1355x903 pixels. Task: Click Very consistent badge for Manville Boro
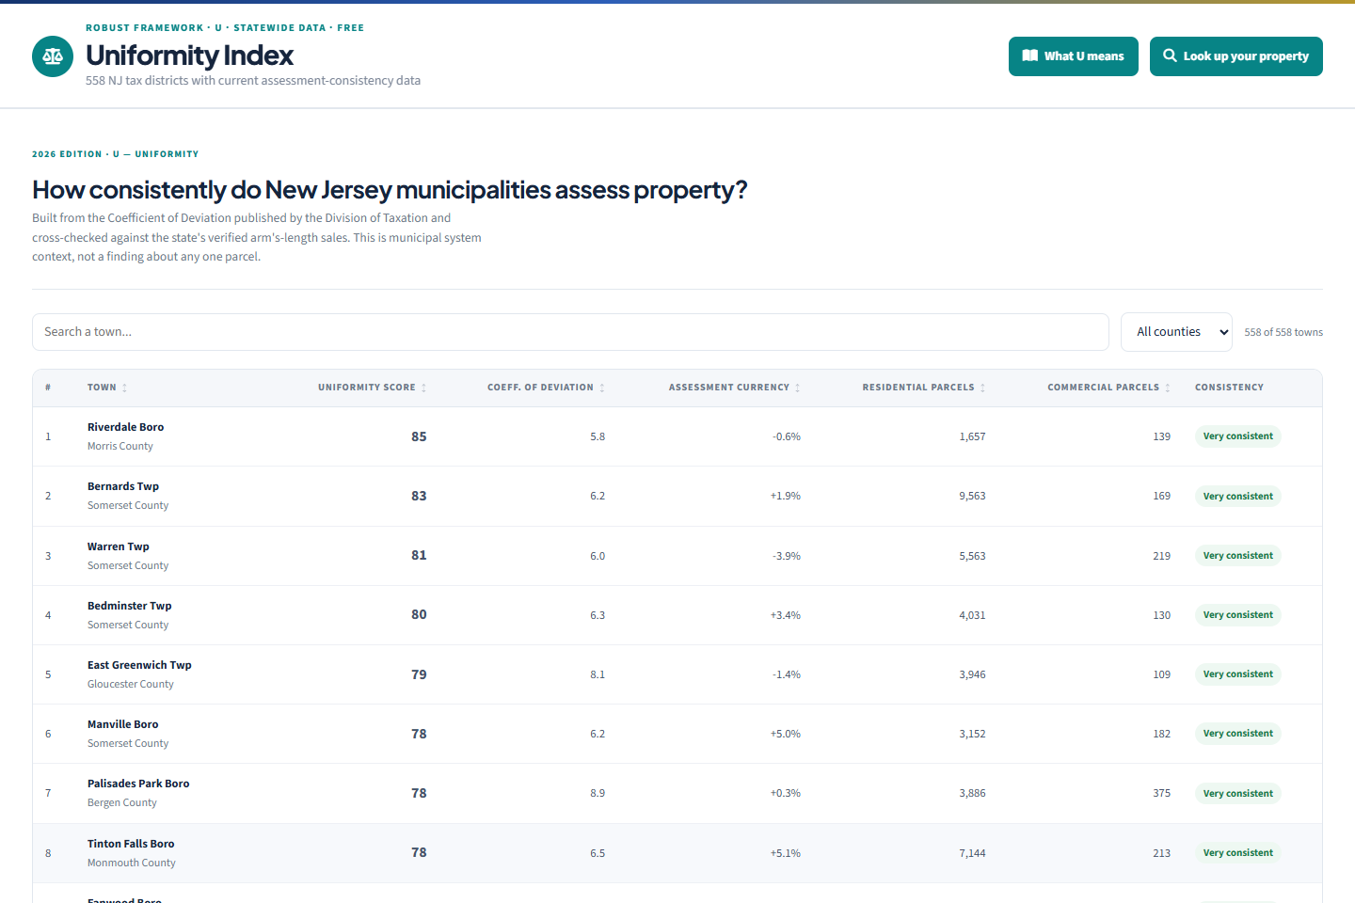point(1237,734)
